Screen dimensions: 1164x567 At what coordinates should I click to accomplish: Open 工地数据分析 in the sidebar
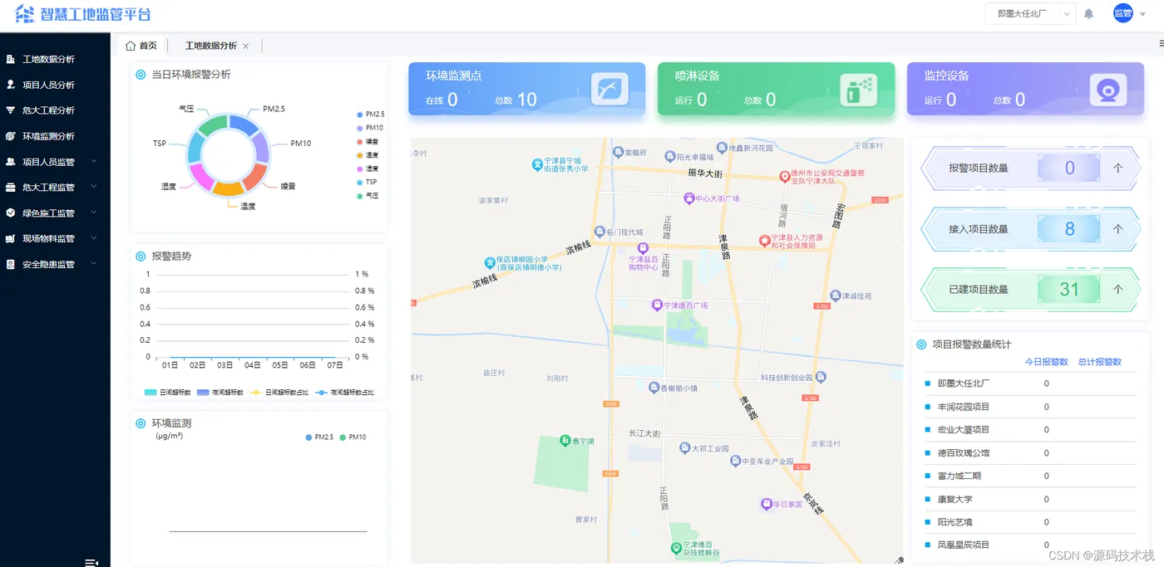48,59
